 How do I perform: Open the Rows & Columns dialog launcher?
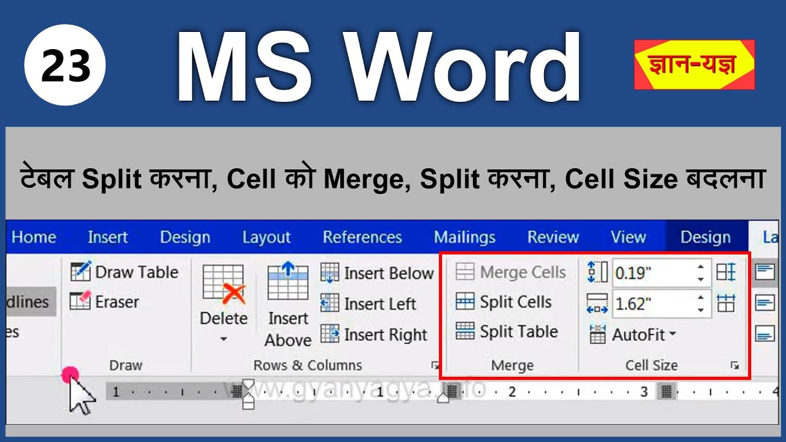tap(435, 366)
